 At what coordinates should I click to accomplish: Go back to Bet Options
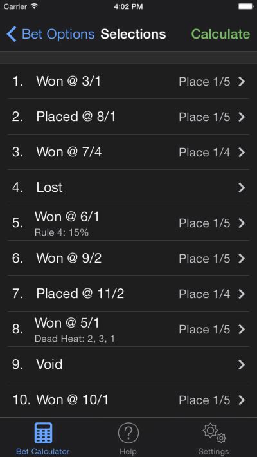[51, 34]
